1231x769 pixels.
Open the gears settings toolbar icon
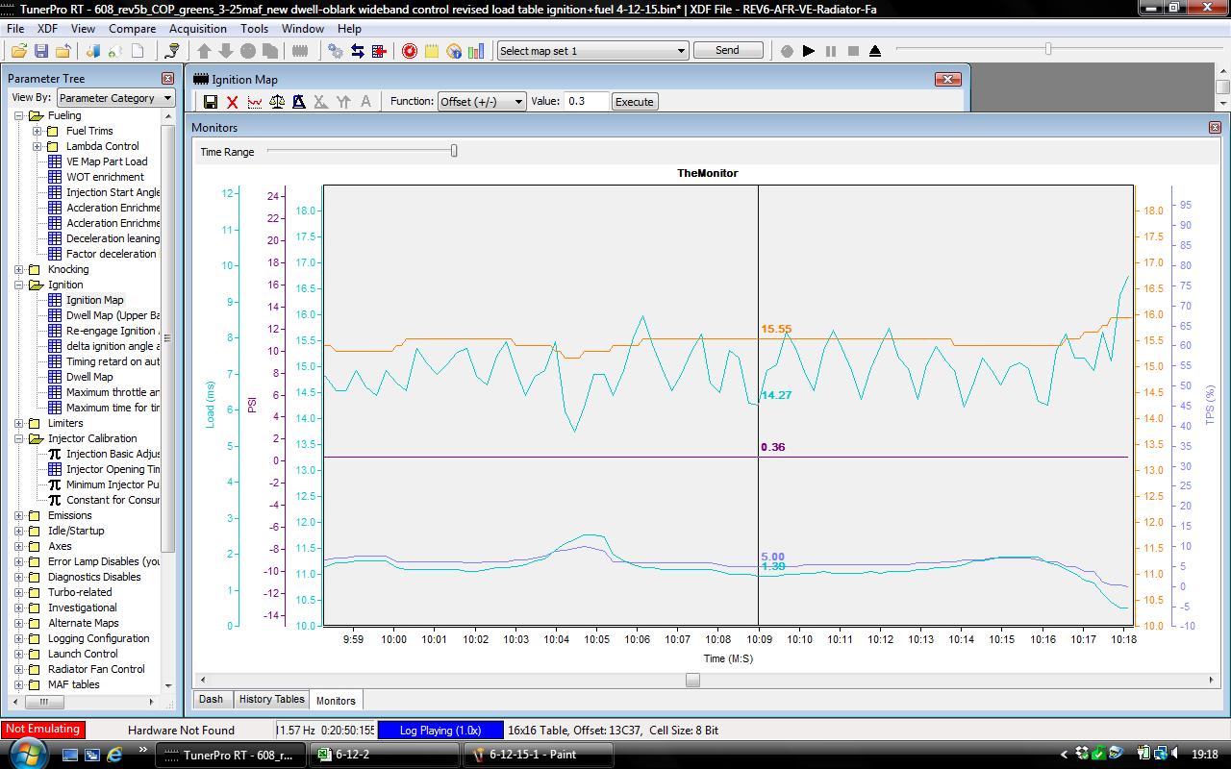pos(335,51)
